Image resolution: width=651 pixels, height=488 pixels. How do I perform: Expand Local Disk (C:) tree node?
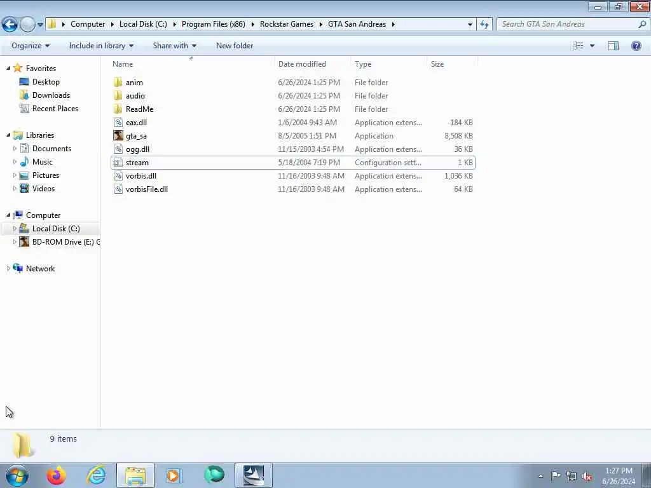click(15, 229)
